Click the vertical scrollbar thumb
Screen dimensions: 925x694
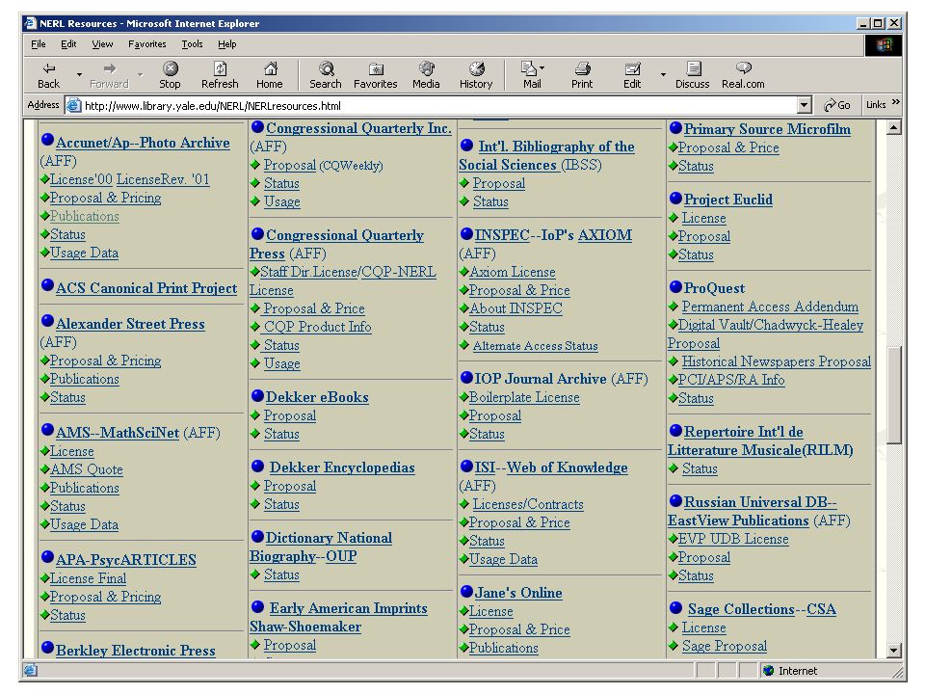click(894, 395)
